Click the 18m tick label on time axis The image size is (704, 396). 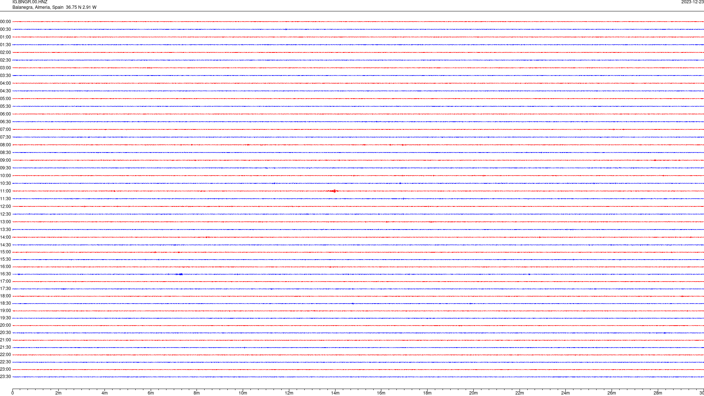tap(427, 393)
